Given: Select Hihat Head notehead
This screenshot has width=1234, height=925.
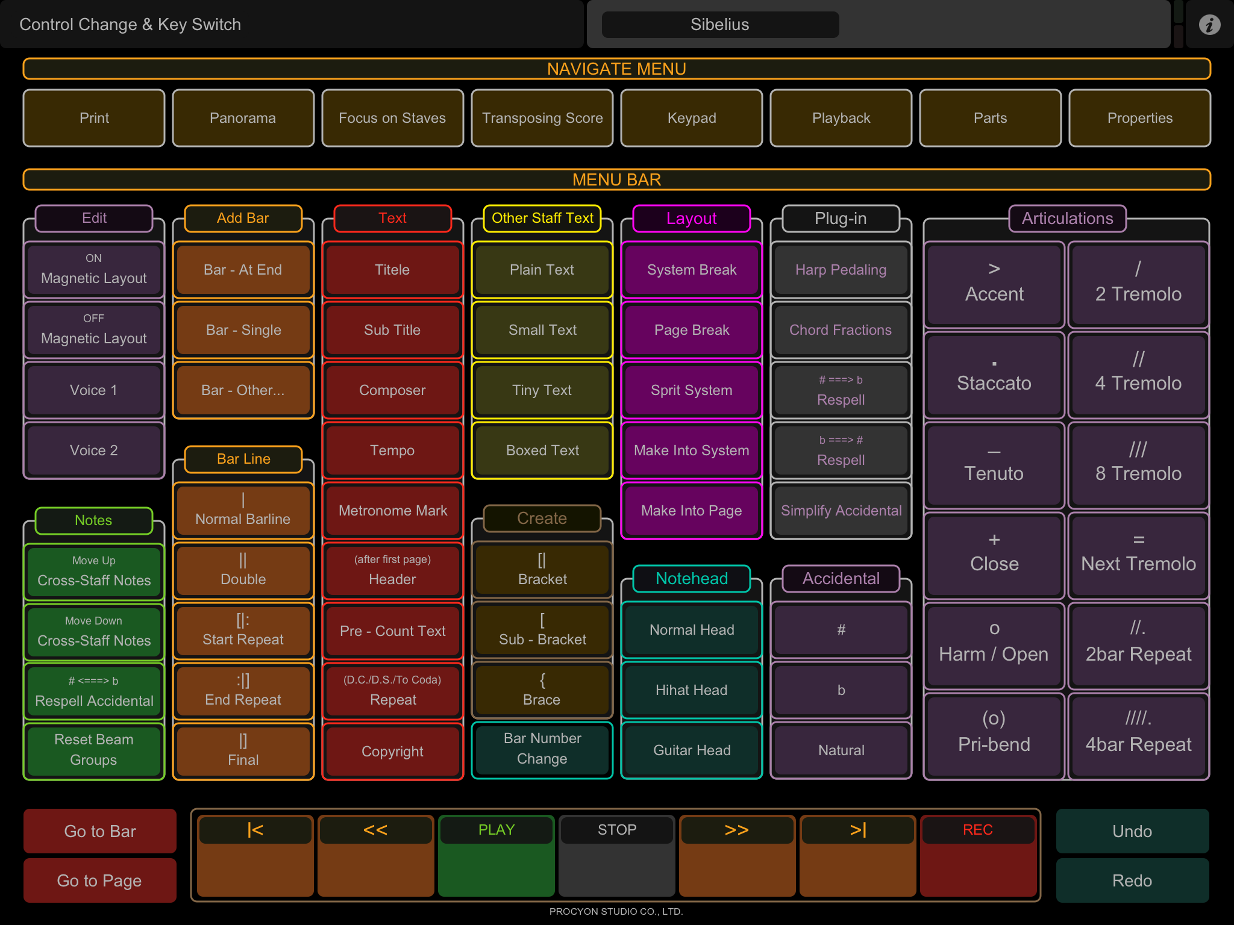Looking at the screenshot, I should (x=692, y=690).
